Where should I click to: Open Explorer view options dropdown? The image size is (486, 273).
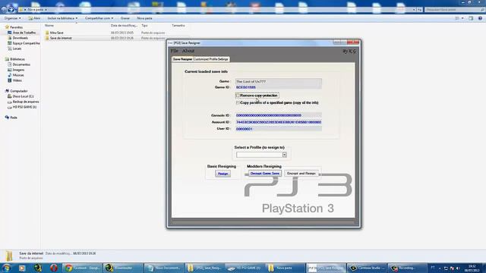[462, 18]
